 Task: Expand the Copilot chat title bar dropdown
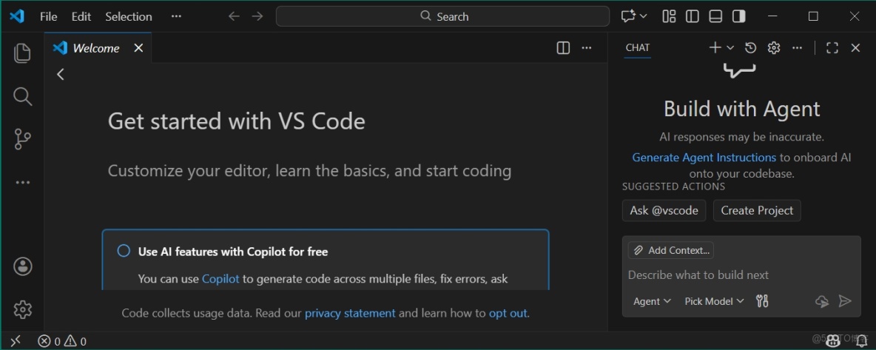pyautogui.click(x=643, y=16)
